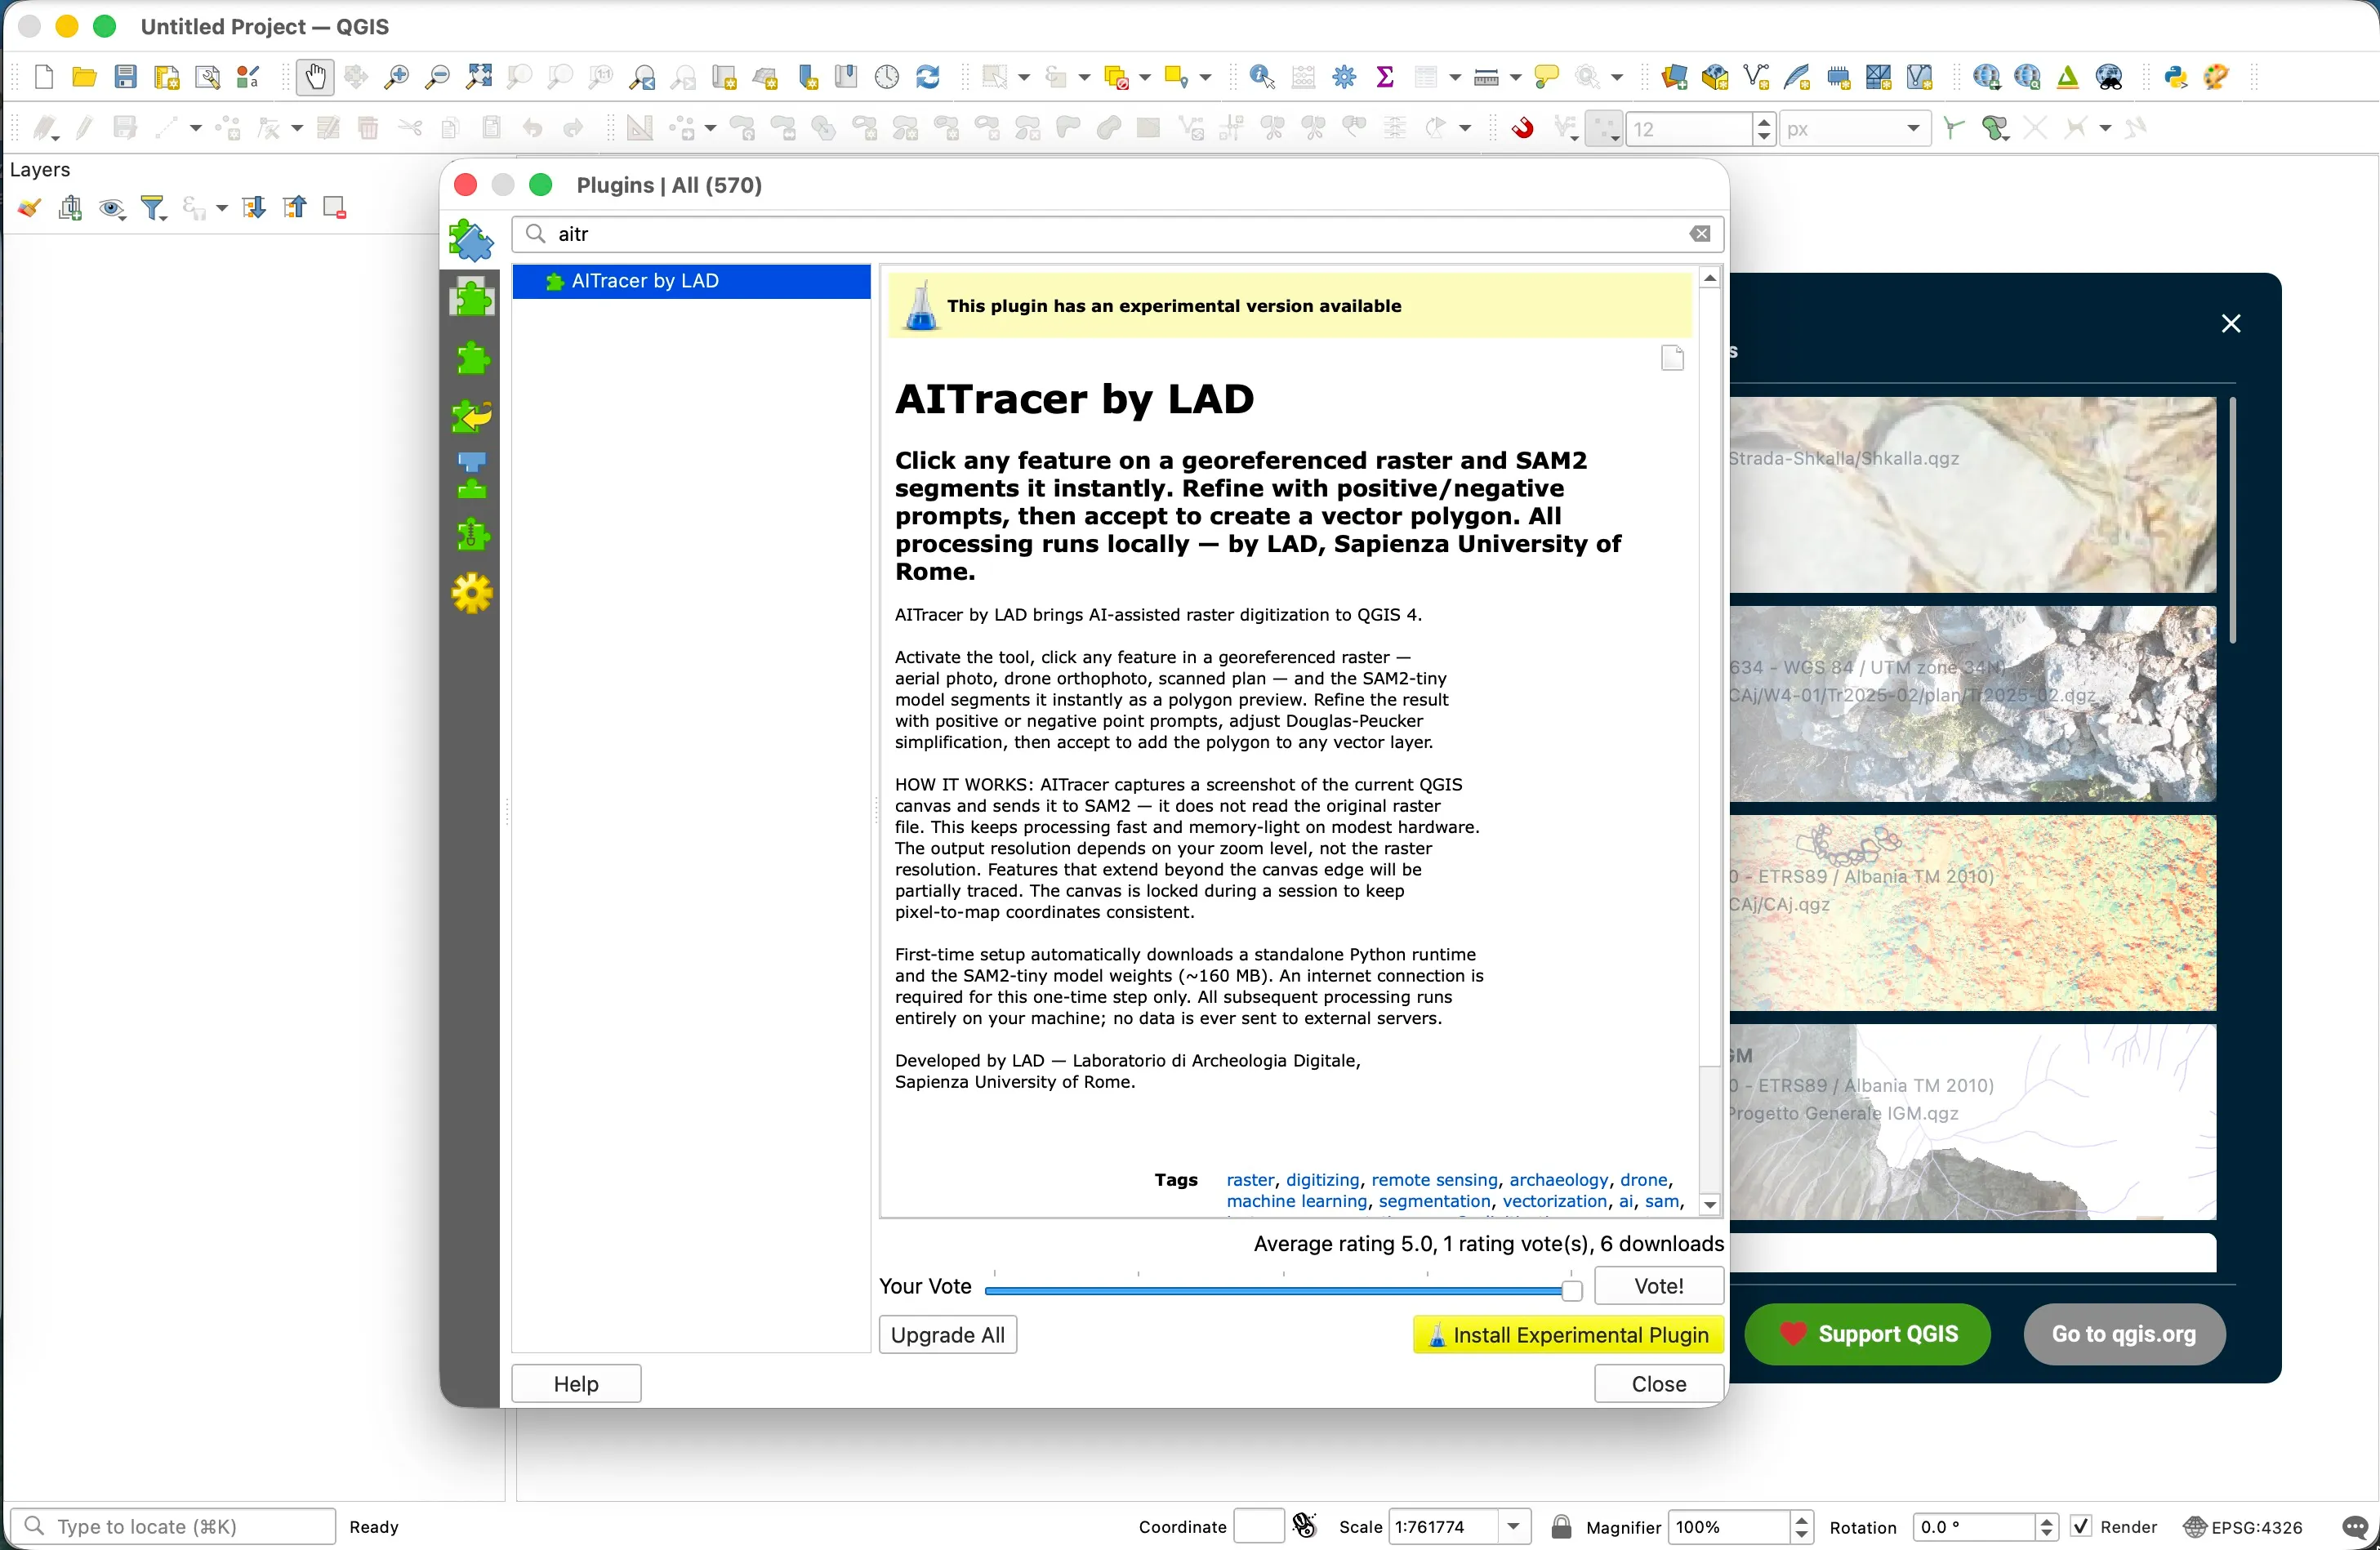The height and width of the screenshot is (1550, 2380).
Task: Refresh the map canvas
Action: tap(928, 77)
